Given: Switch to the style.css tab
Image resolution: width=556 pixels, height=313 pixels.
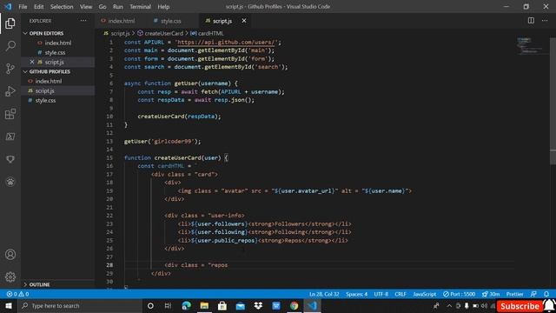Looking at the screenshot, I should tap(170, 21).
